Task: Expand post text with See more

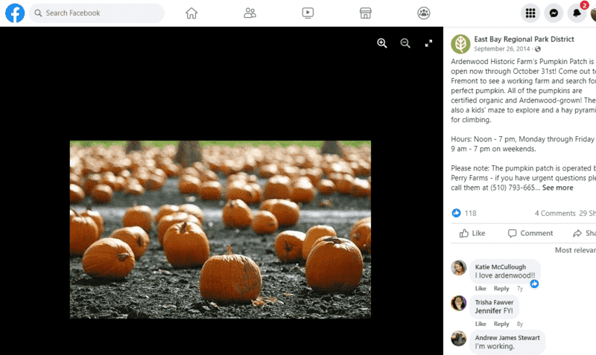Action: [557, 188]
